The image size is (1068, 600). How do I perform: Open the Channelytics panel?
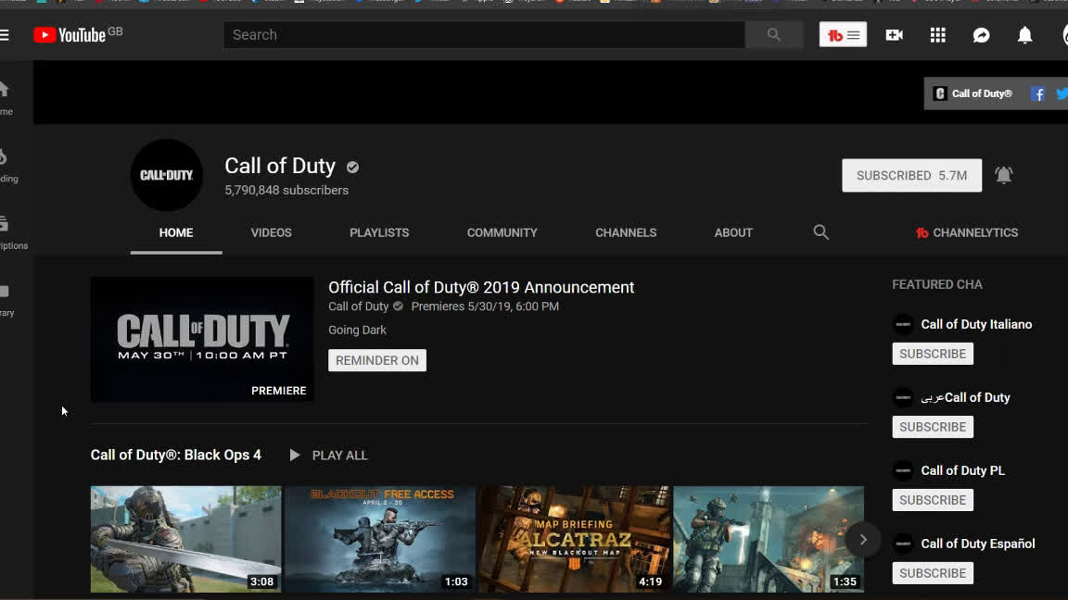966,232
